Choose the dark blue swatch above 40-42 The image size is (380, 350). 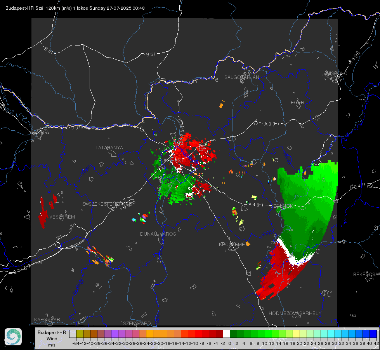(x=373, y=334)
